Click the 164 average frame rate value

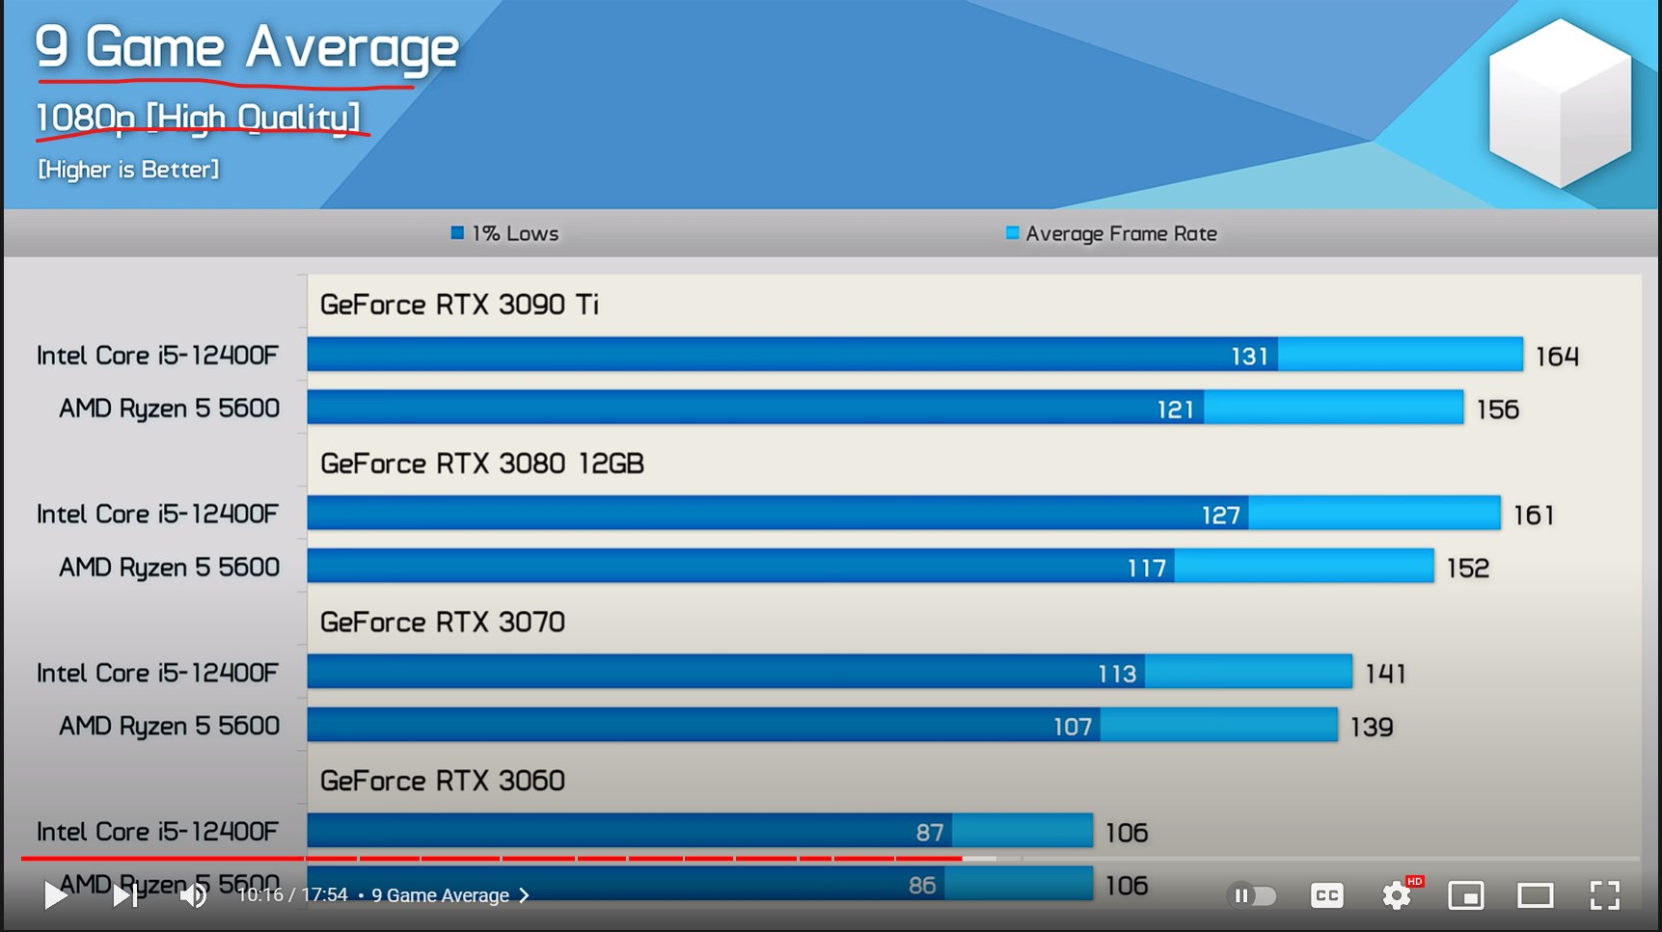tap(1557, 357)
